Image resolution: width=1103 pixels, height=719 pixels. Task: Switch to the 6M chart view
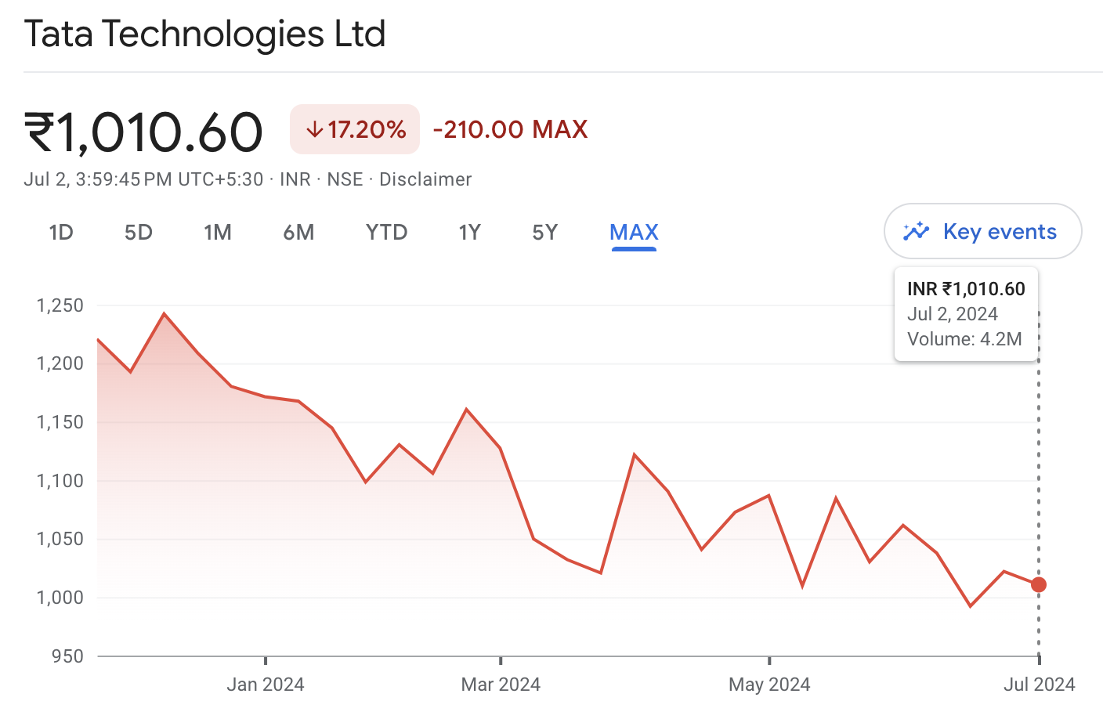[x=298, y=232]
